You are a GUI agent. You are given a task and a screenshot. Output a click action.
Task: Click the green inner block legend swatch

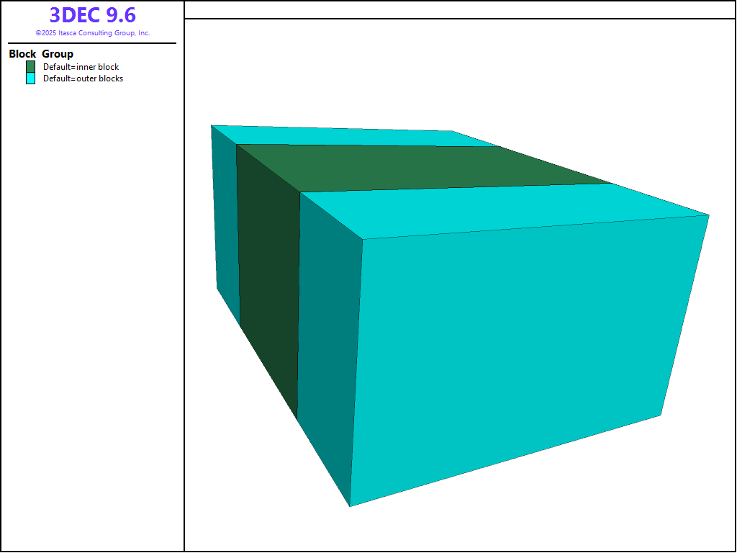point(30,66)
